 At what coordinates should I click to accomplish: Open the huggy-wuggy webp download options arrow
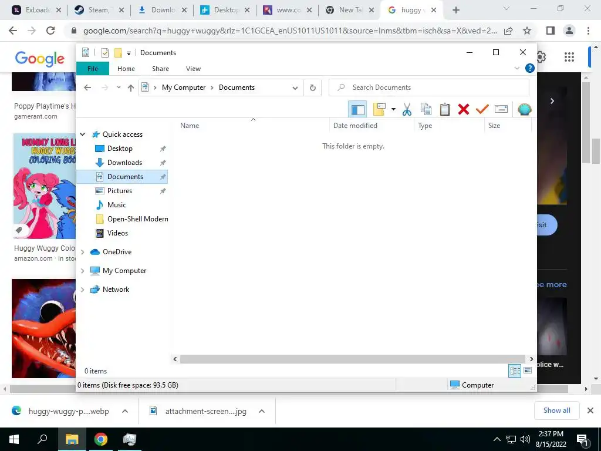tap(125, 411)
